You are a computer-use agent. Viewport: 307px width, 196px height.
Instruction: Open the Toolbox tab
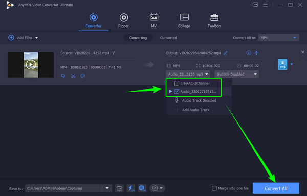click(x=214, y=20)
